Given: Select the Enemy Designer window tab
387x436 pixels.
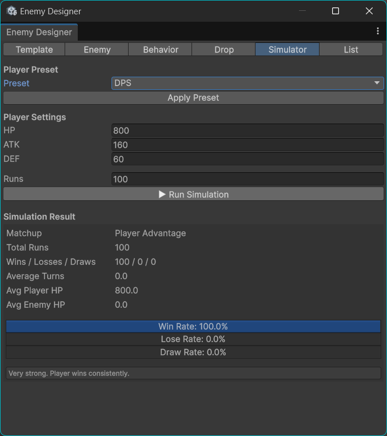Looking at the screenshot, I should [39, 32].
